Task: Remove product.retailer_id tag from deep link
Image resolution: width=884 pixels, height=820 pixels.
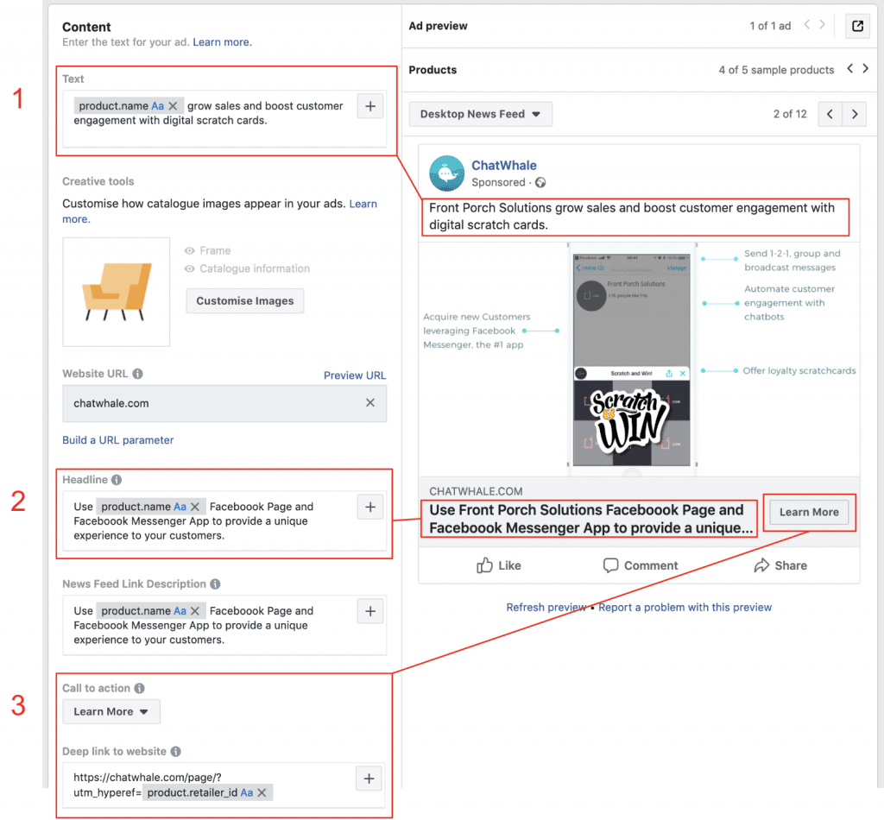Action: [262, 792]
